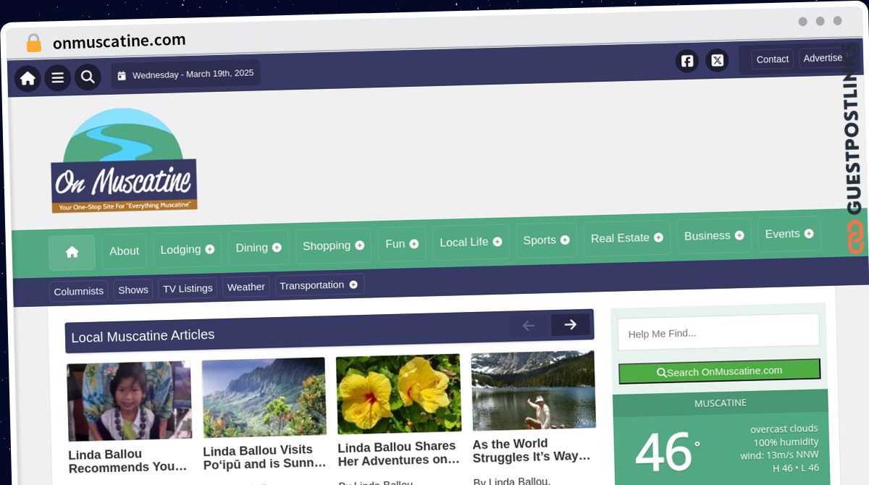Screen dimensions: 869x485
Task: Open the Weather page
Action: click(246, 287)
